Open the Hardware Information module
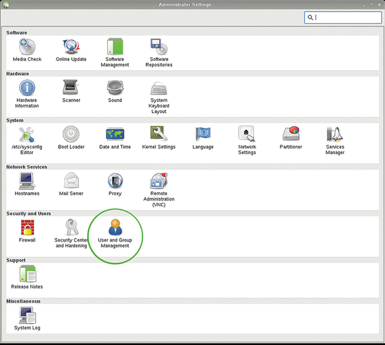Image resolution: width=385 pixels, height=345 pixels. (x=27, y=94)
